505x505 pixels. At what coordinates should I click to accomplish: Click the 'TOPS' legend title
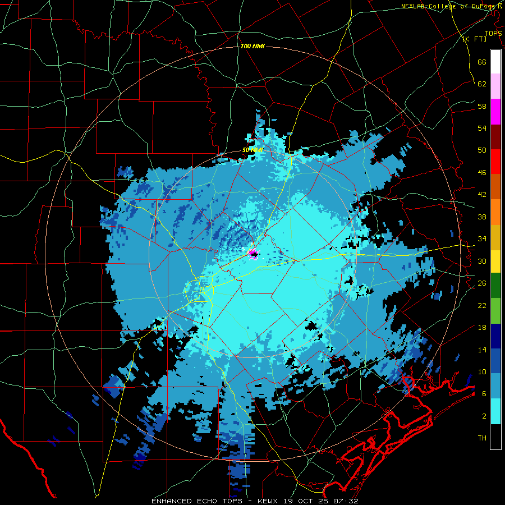pyautogui.click(x=493, y=34)
